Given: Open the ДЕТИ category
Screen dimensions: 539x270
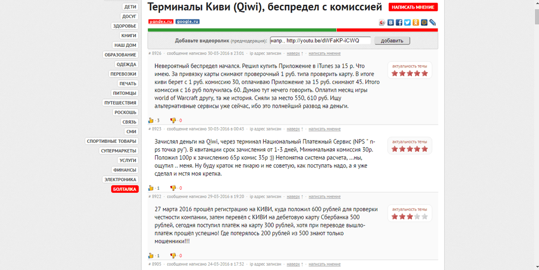Looking at the screenshot, I should pos(130,7).
